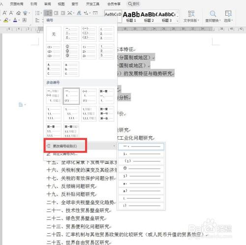This screenshot has height=245, width=246.
Task: Open the bullet list dropdown arrow
Action: (41, 13)
